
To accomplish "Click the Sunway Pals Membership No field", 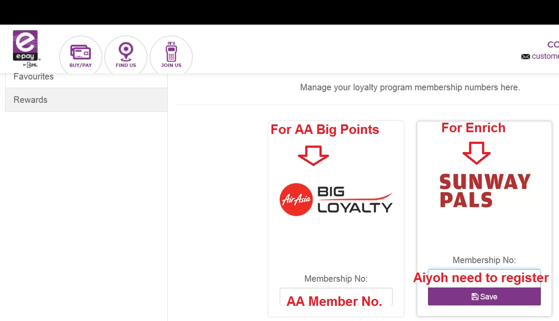I will [x=484, y=278].
